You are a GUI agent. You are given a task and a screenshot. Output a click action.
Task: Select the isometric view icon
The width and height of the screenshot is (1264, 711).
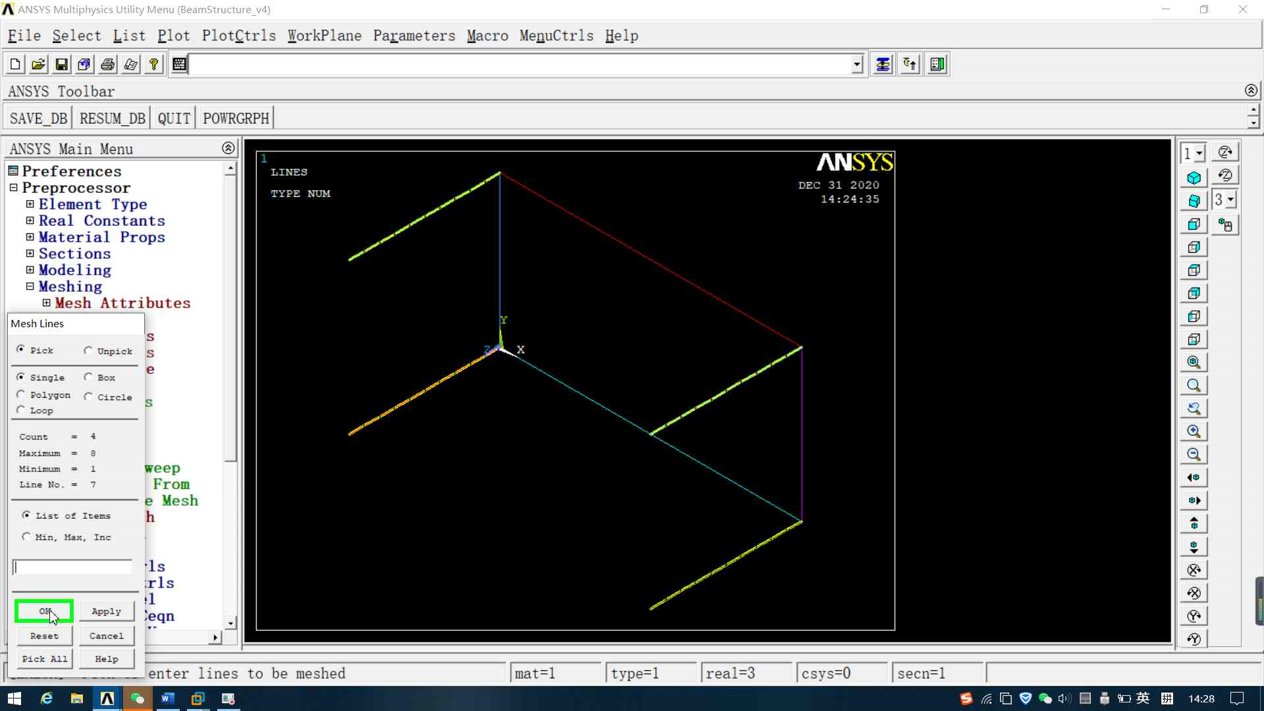[x=1194, y=178]
